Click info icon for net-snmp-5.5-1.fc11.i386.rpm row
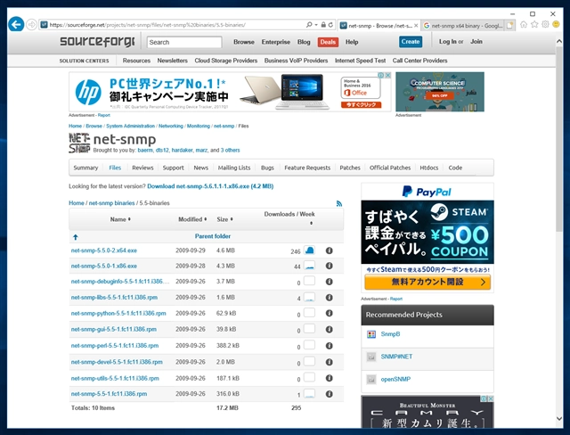Viewport: 570px width, 435px height. 329,394
